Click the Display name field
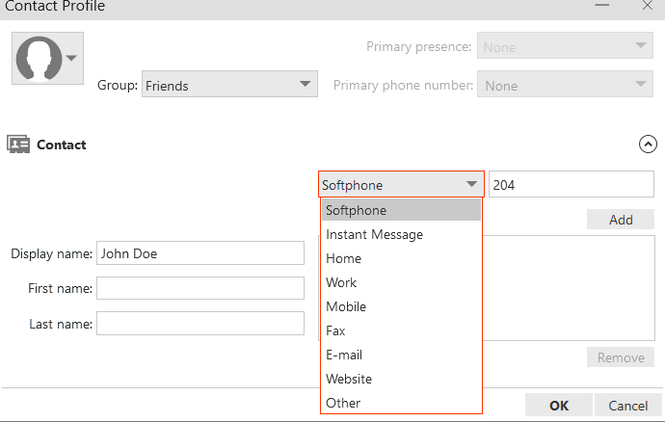Image resolution: width=665 pixels, height=422 pixels. coord(200,253)
